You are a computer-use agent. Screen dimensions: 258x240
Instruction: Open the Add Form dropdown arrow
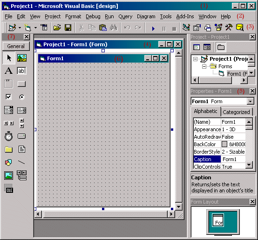[35, 28]
